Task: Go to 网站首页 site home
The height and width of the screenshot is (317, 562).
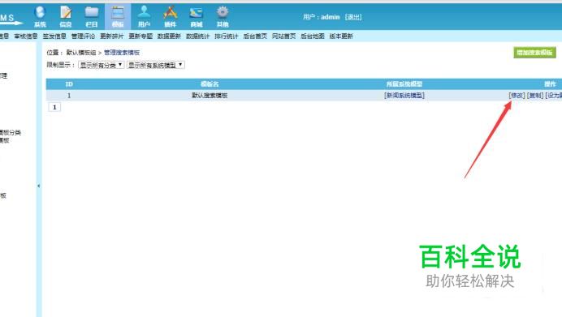Action: pyautogui.click(x=284, y=36)
